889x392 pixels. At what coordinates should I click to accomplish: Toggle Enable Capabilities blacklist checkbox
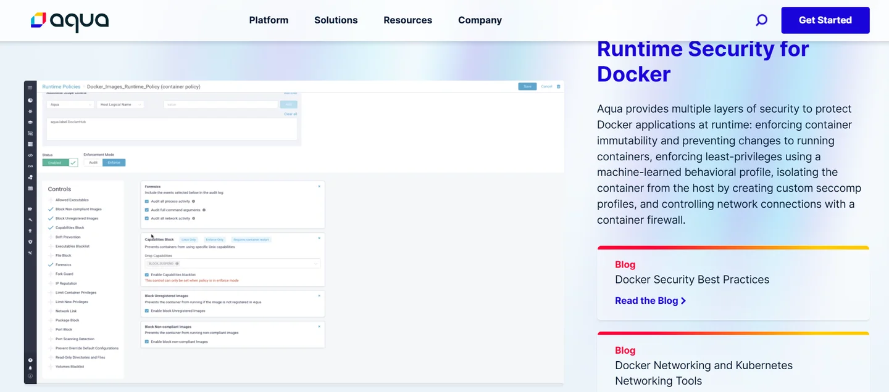coord(147,275)
